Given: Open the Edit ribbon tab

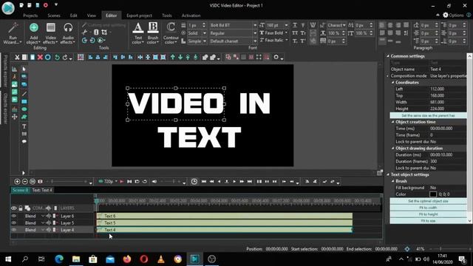Looking at the screenshot, I should point(74,16).
